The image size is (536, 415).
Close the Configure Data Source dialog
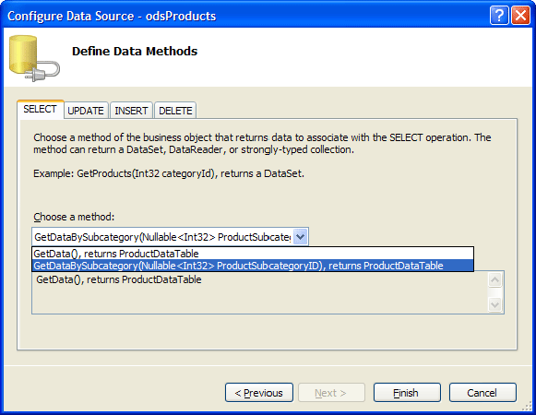click(x=520, y=16)
